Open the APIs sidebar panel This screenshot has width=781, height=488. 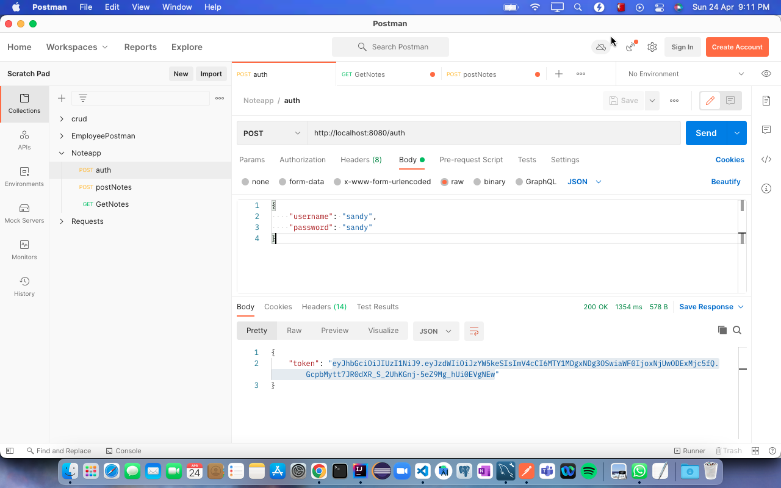24,140
